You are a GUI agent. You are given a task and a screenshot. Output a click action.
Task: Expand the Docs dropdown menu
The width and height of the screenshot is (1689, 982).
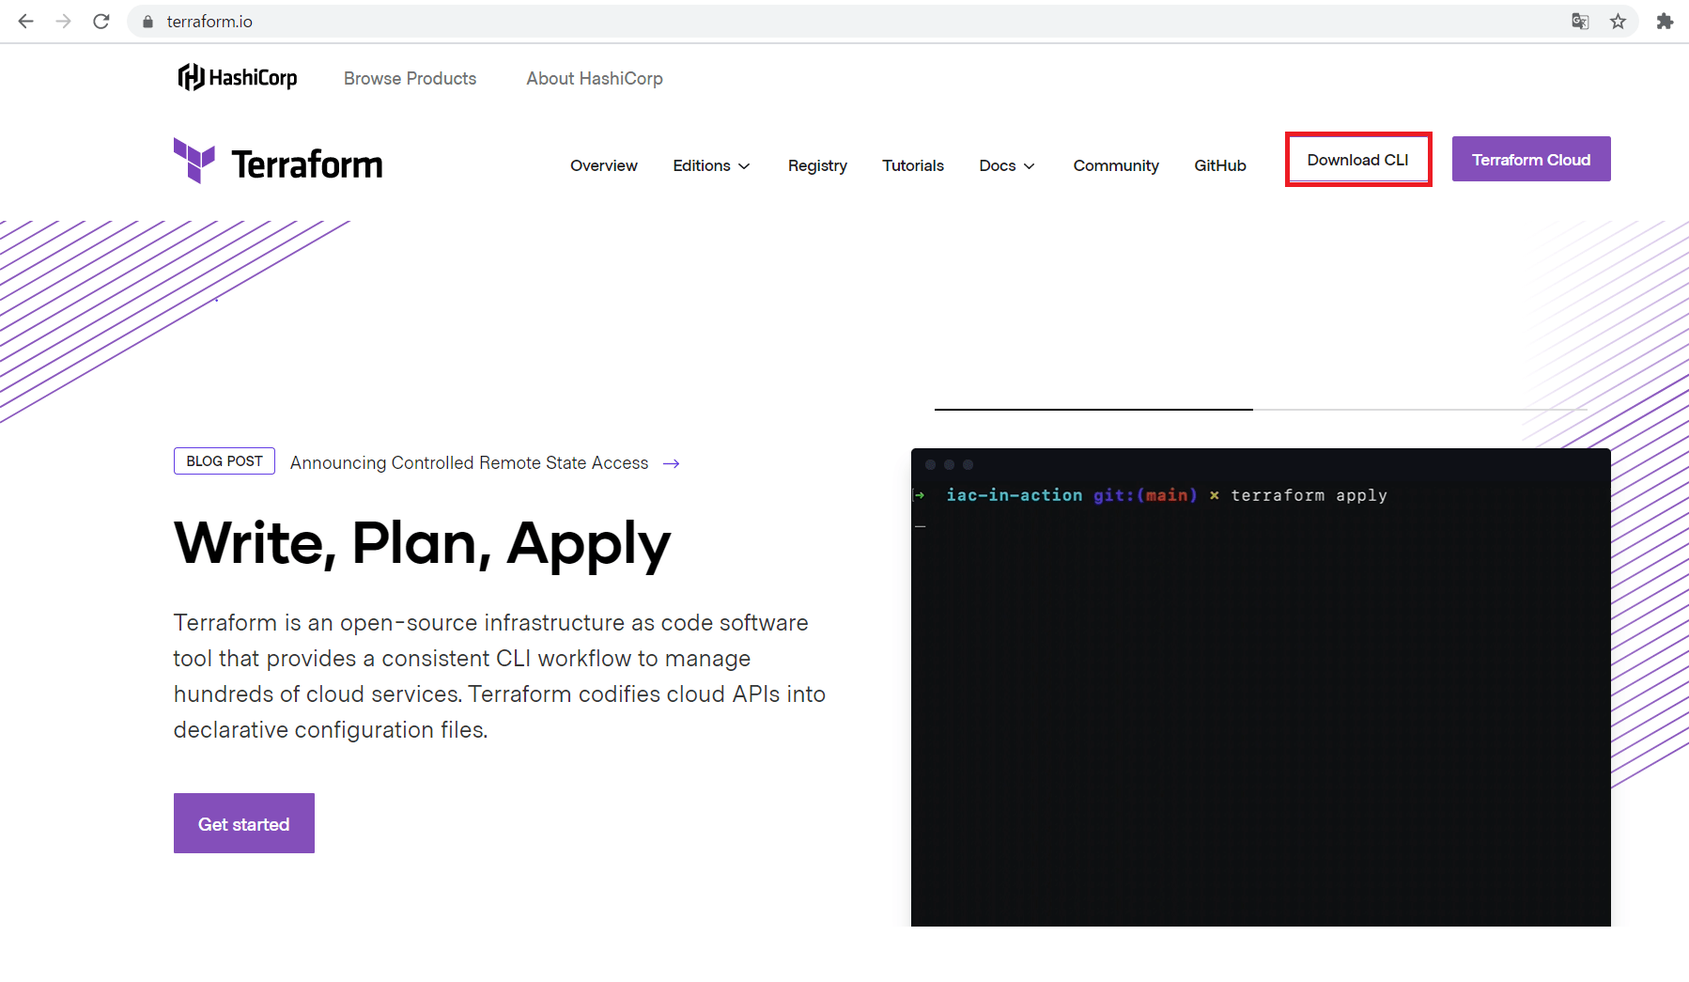[x=1006, y=165]
